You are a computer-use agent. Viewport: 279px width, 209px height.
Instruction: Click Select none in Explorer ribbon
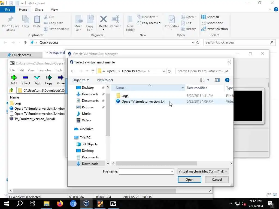(212, 23)
